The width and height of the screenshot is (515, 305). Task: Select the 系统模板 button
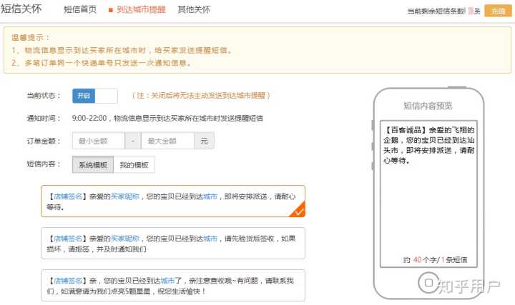pyautogui.click(x=93, y=164)
